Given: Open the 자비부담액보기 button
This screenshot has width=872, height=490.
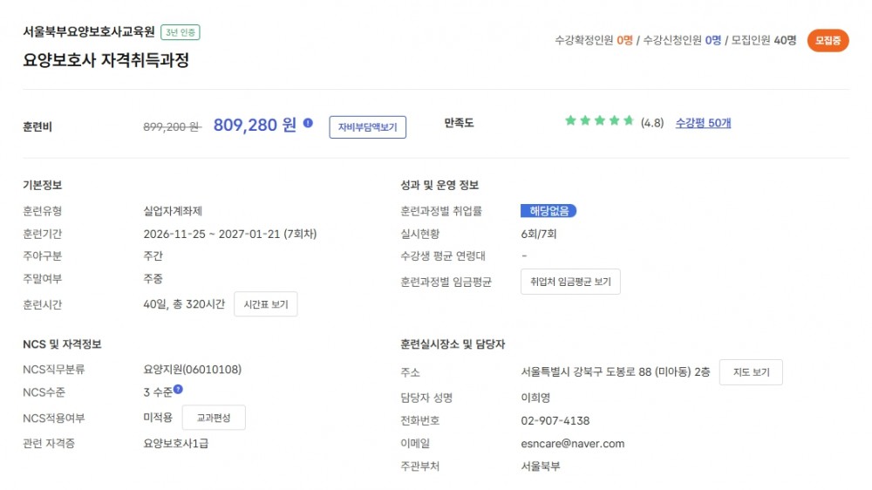Looking at the screenshot, I should pos(368,127).
